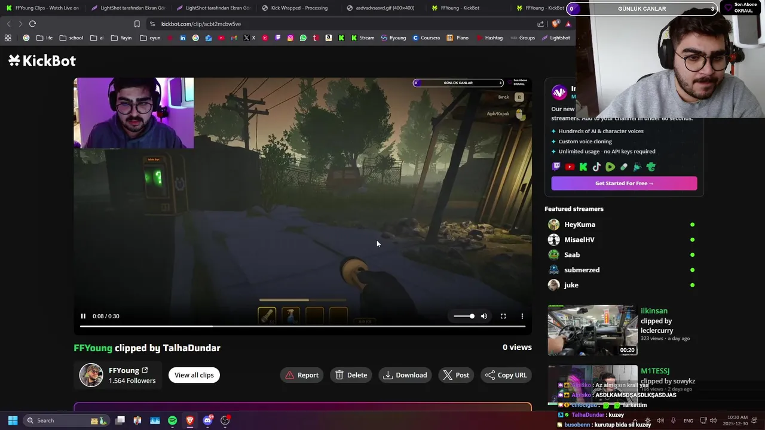Open the apps grid icon in bookmarks bar
Image resolution: width=765 pixels, height=430 pixels.
tap(8, 38)
